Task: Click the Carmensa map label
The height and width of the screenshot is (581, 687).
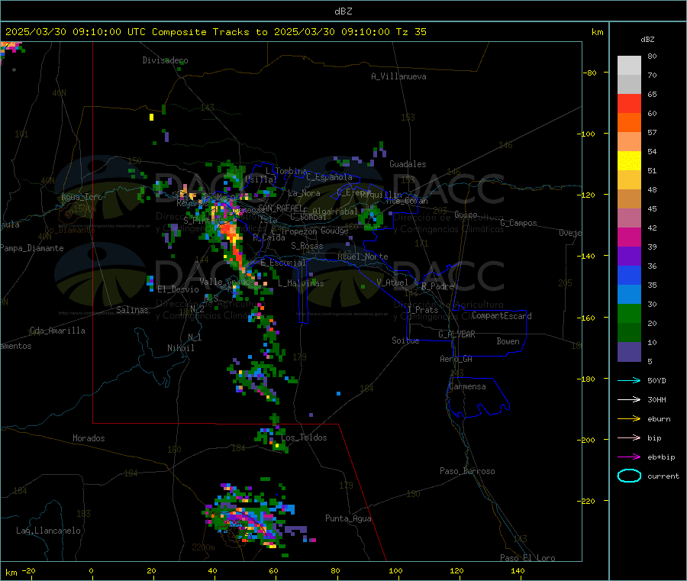Action: [467, 387]
